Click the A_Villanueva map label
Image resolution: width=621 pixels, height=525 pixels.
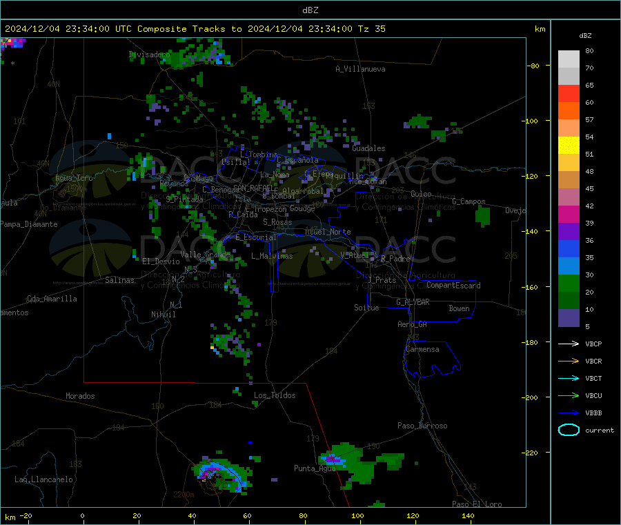360,69
